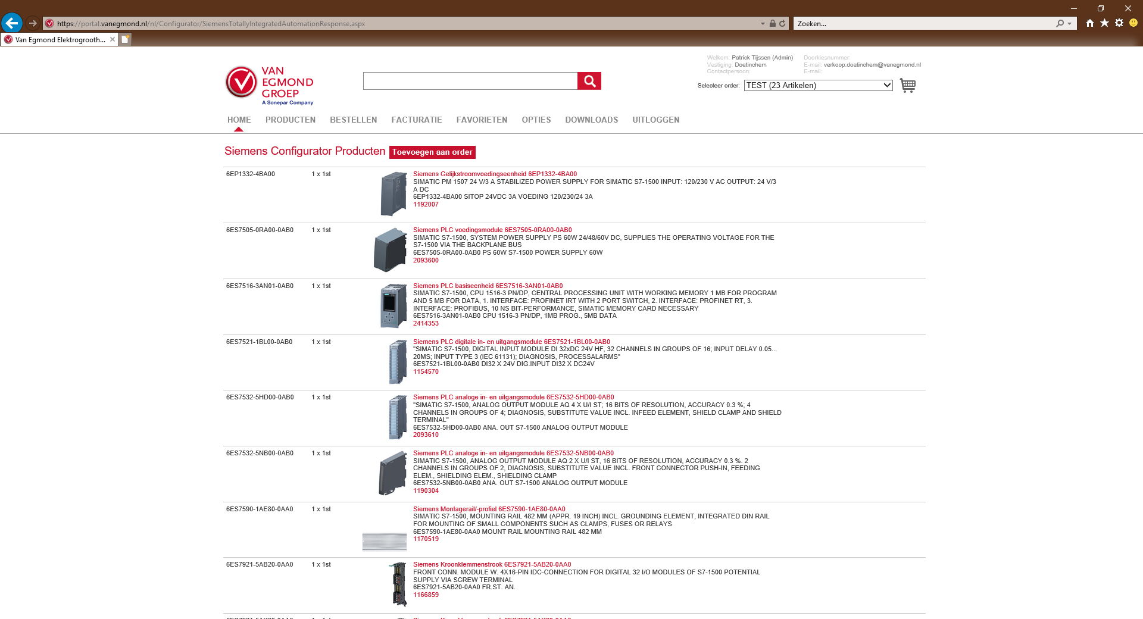The image size is (1143, 619).
Task: Select order code text 6EP1332-4BA00
Action: pos(250,174)
